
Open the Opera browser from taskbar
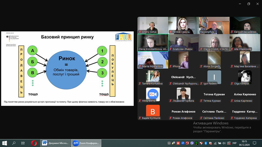pyautogui.click(x=34, y=143)
